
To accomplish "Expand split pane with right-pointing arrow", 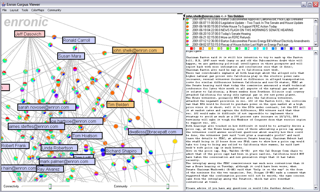I will 184,19.
